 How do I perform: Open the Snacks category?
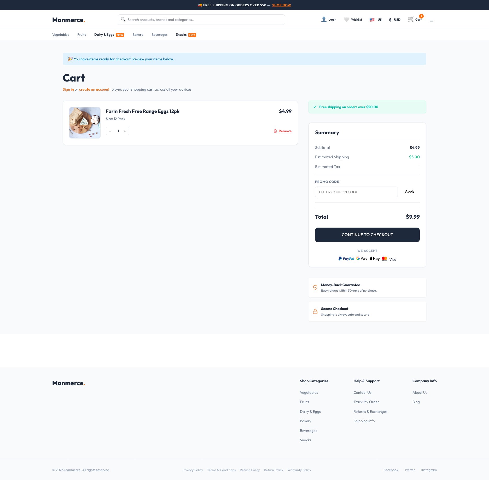[x=181, y=35]
